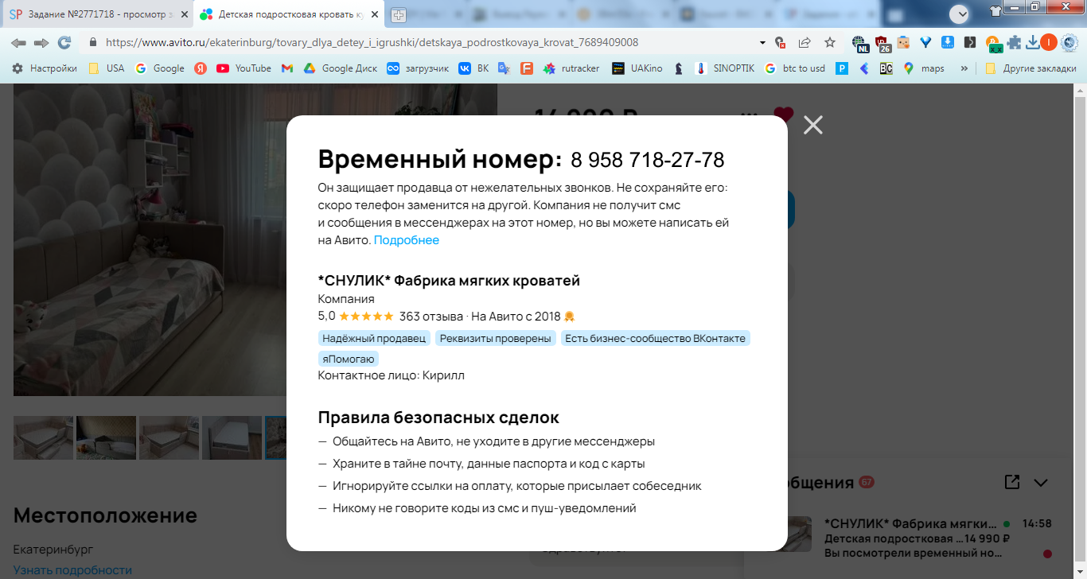The image size is (1087, 579).
Task: Open the Gmail bookmark icon
Action: [x=287, y=68]
